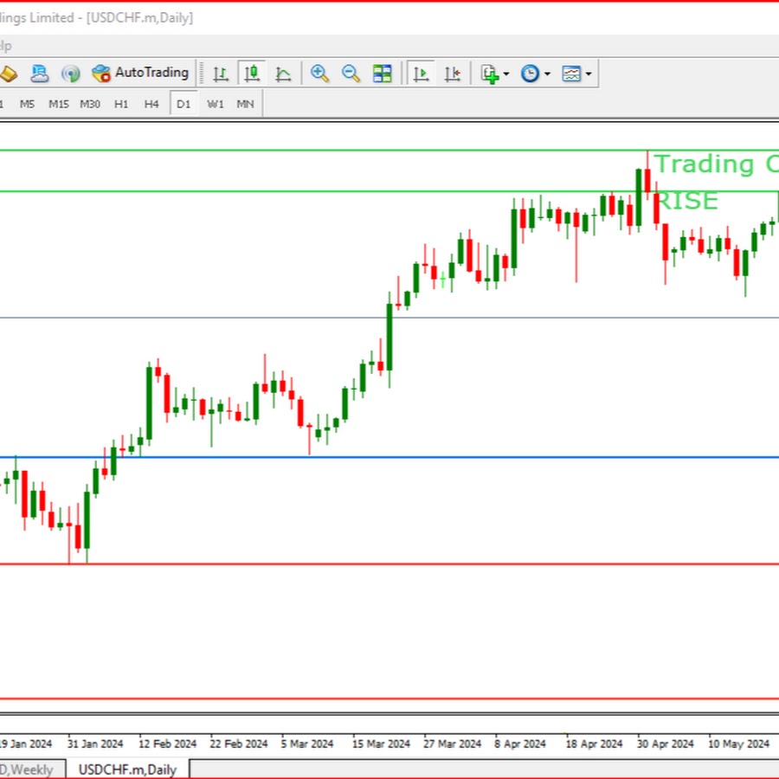Image resolution: width=779 pixels, height=779 pixels.
Task: Click the blue cloud server toolbar icon
Action: 39,74
